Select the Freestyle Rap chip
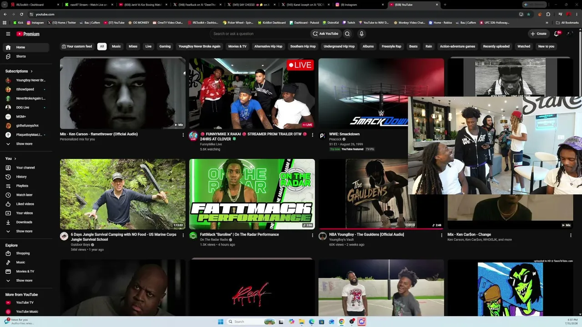Image resolution: width=582 pixels, height=327 pixels. pyautogui.click(x=391, y=46)
